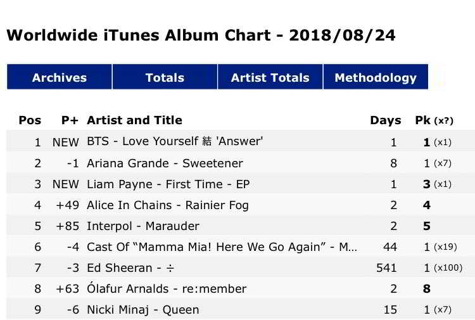This screenshot has width=475, height=320.
Task: Open Interpol - Marauder entry
Action: (x=143, y=226)
